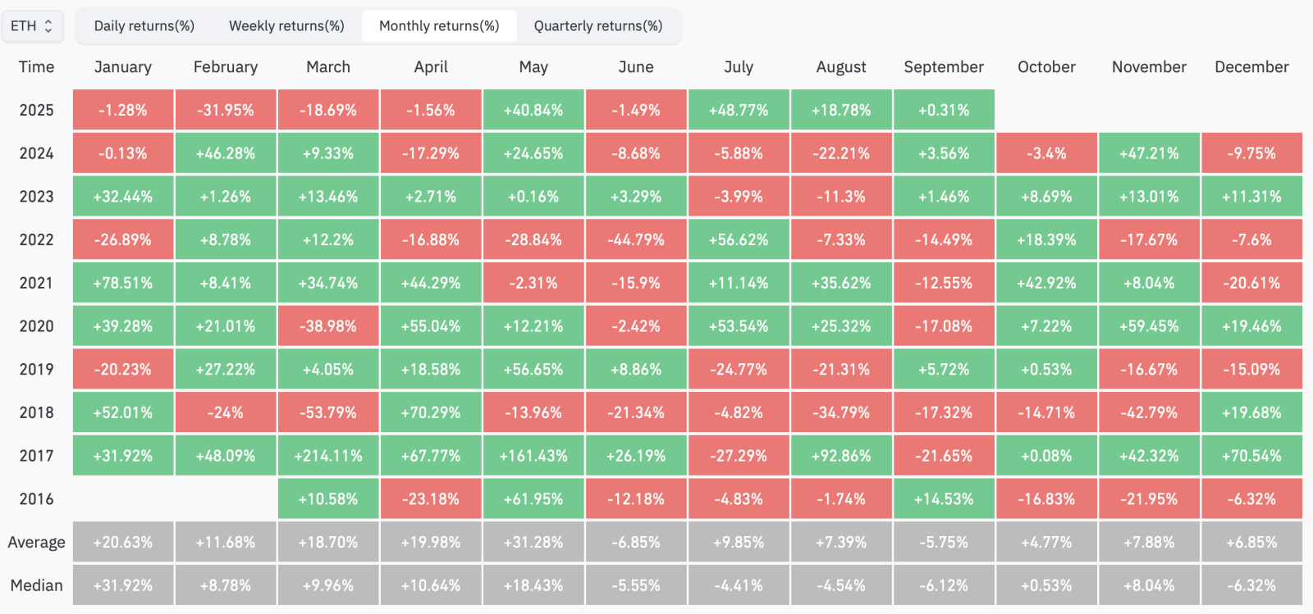Click the November 2020 +59.45% cell
This screenshot has height=614, width=1313.
tap(1149, 326)
